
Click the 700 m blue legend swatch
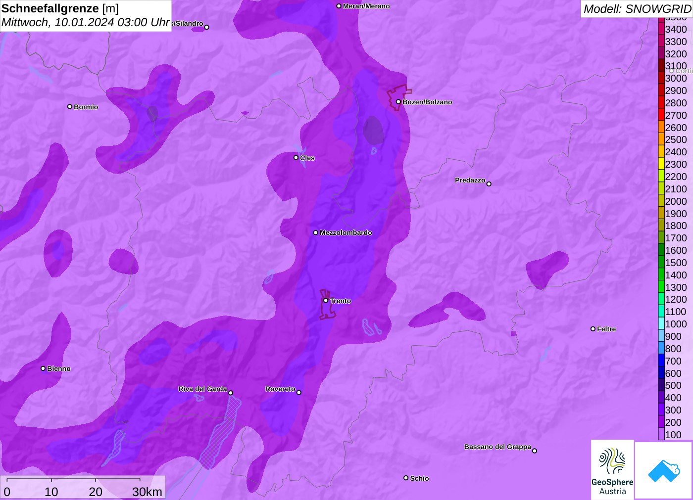click(x=661, y=361)
